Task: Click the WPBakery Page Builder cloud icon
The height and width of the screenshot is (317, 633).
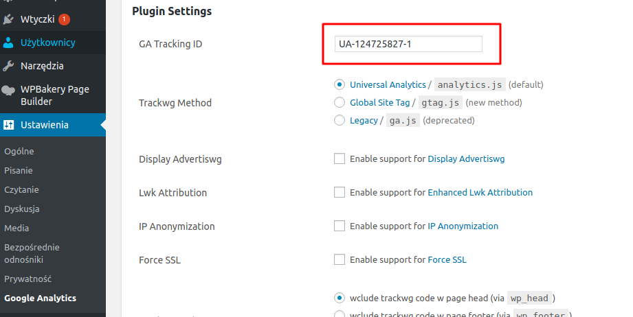Action: tap(8, 90)
